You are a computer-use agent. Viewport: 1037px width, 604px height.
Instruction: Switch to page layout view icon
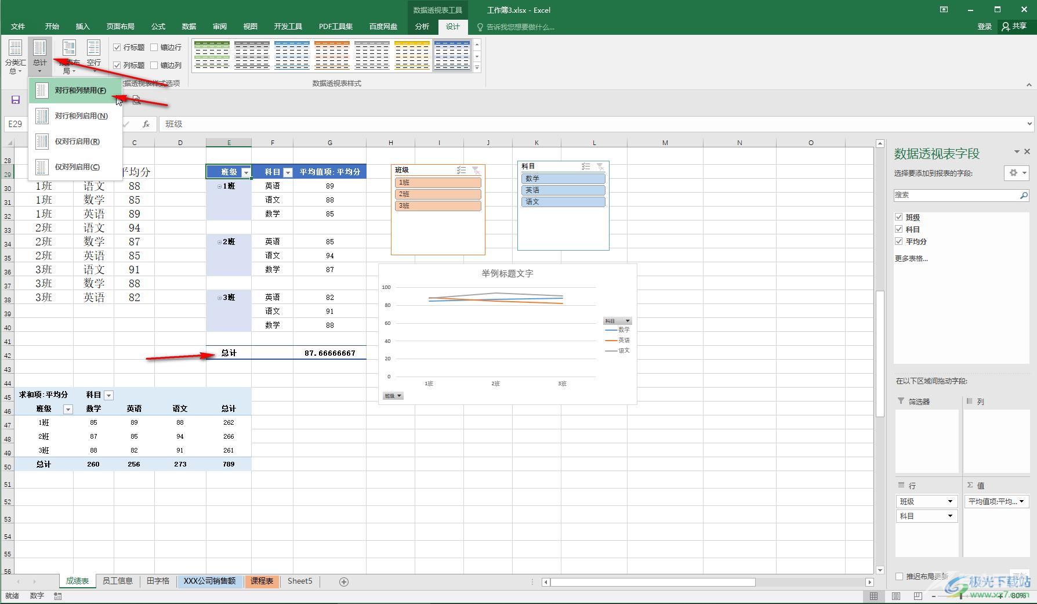[x=896, y=596]
